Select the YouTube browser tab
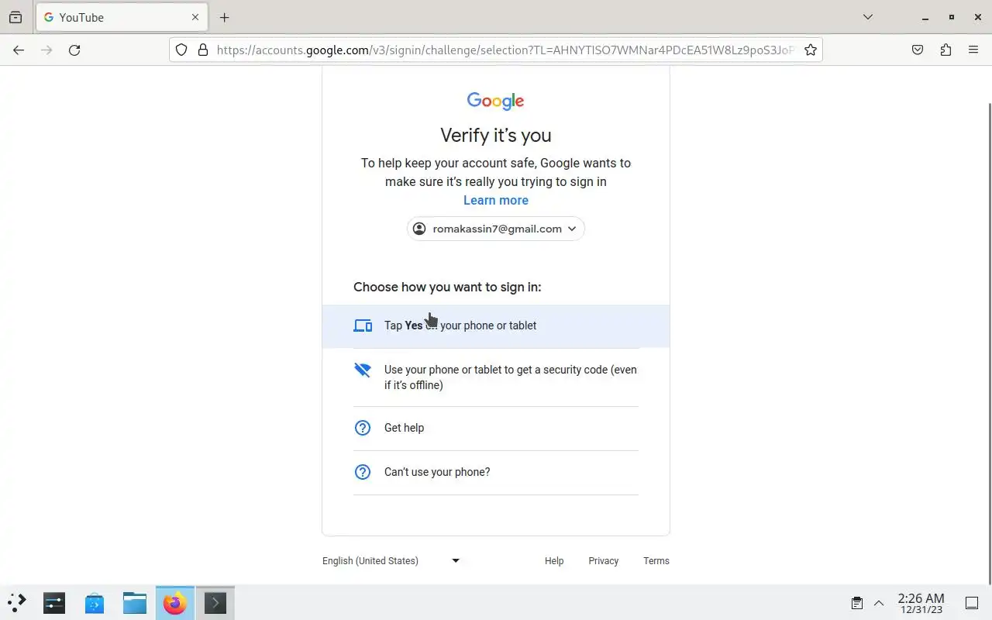 coord(121,17)
